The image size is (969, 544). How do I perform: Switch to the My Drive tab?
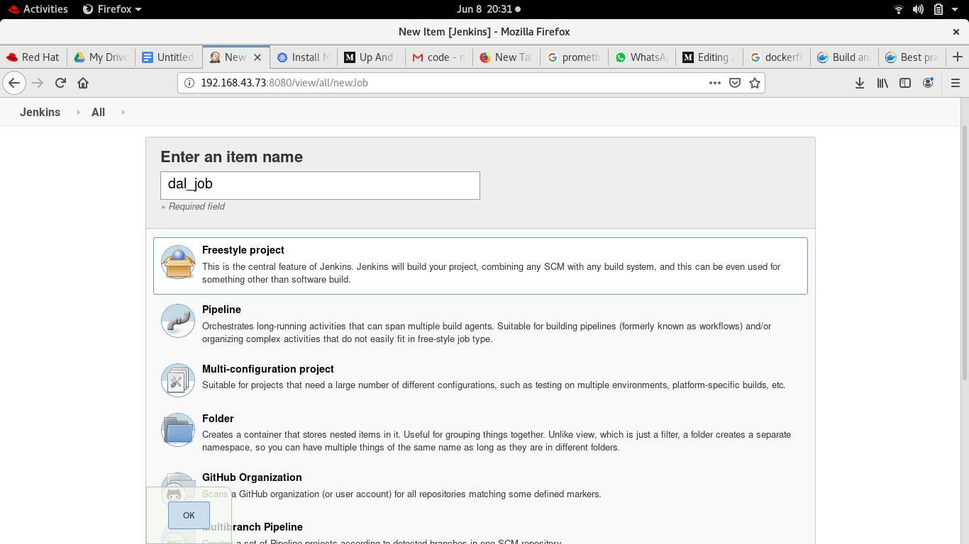[x=101, y=57]
